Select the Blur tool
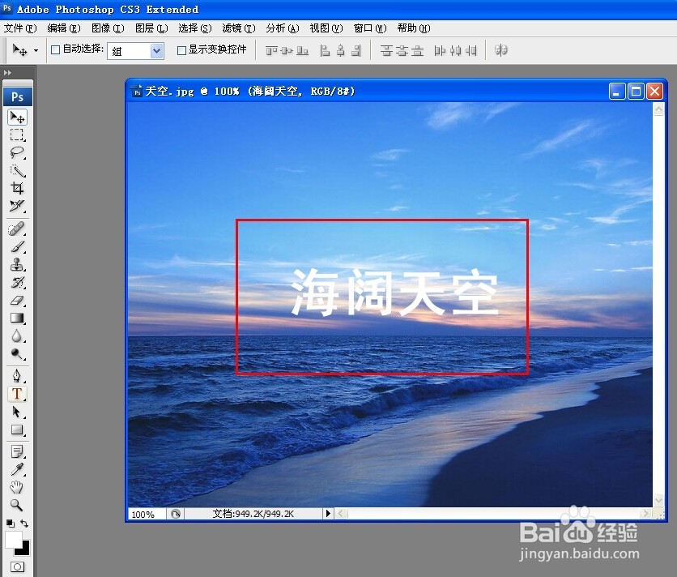This screenshot has height=577, width=677. click(17, 336)
